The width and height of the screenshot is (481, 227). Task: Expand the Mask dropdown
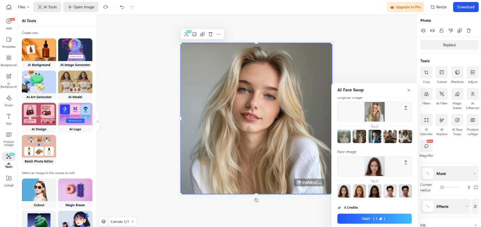449,174
